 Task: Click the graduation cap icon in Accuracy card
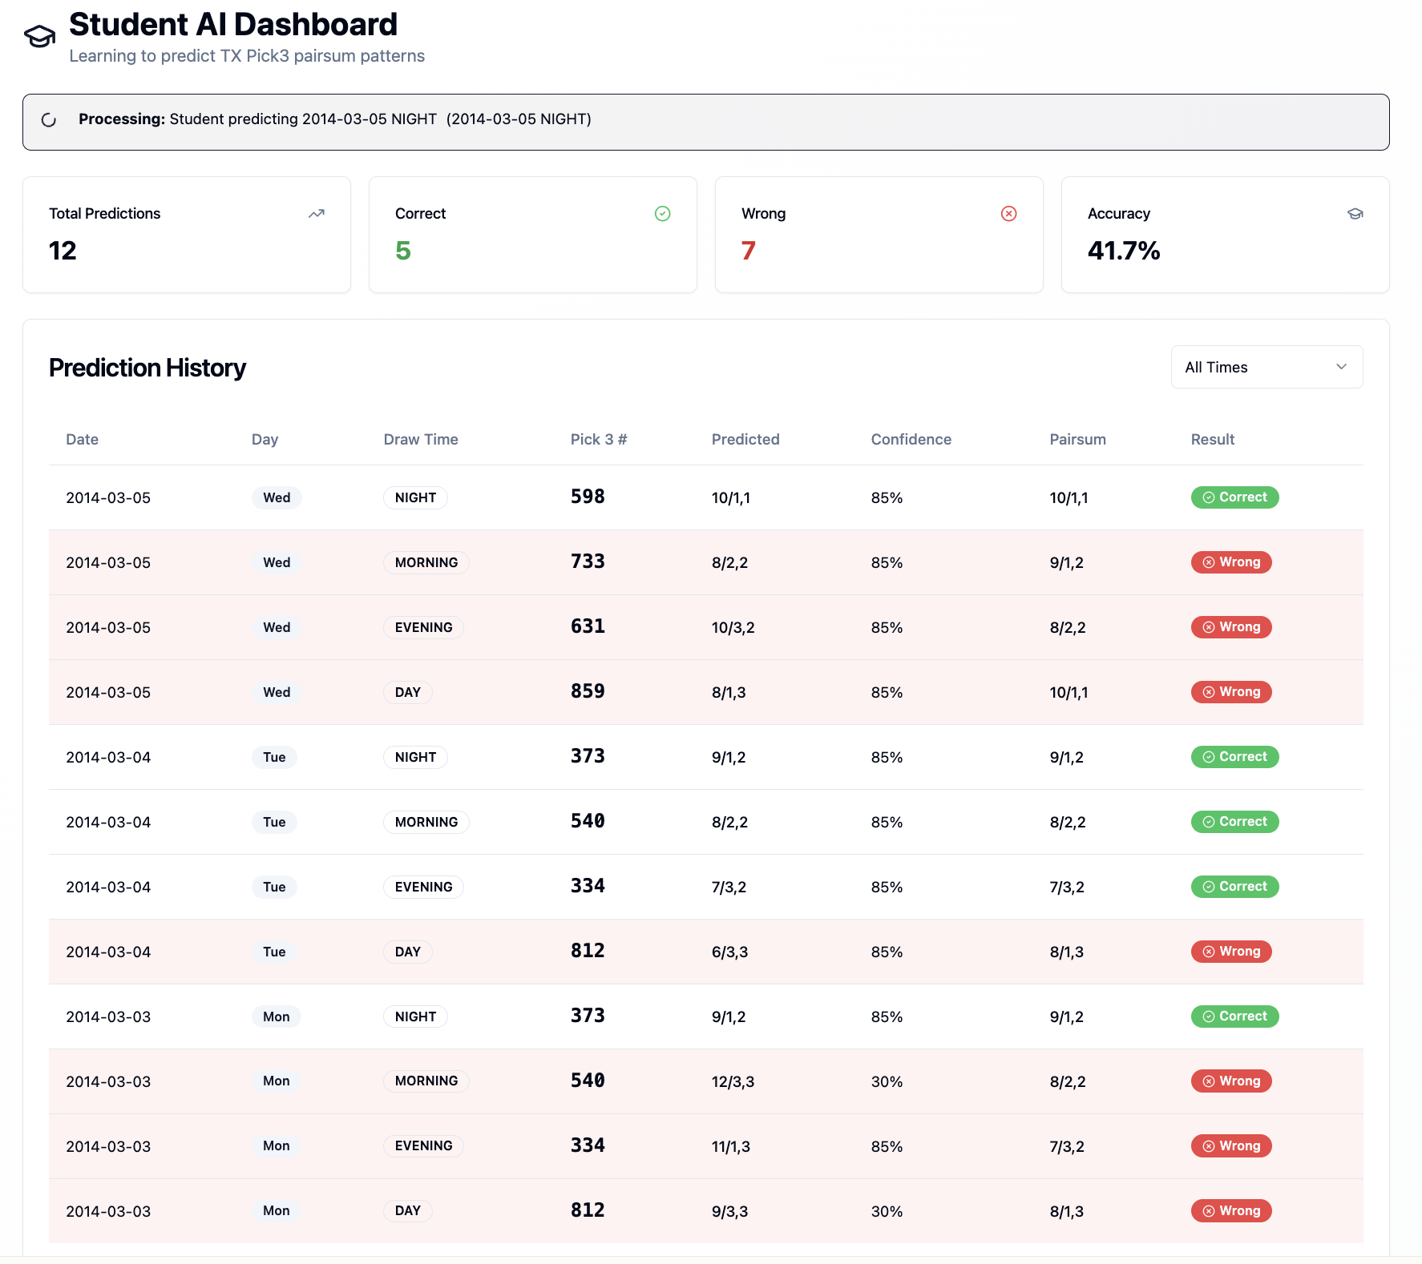tap(1355, 214)
